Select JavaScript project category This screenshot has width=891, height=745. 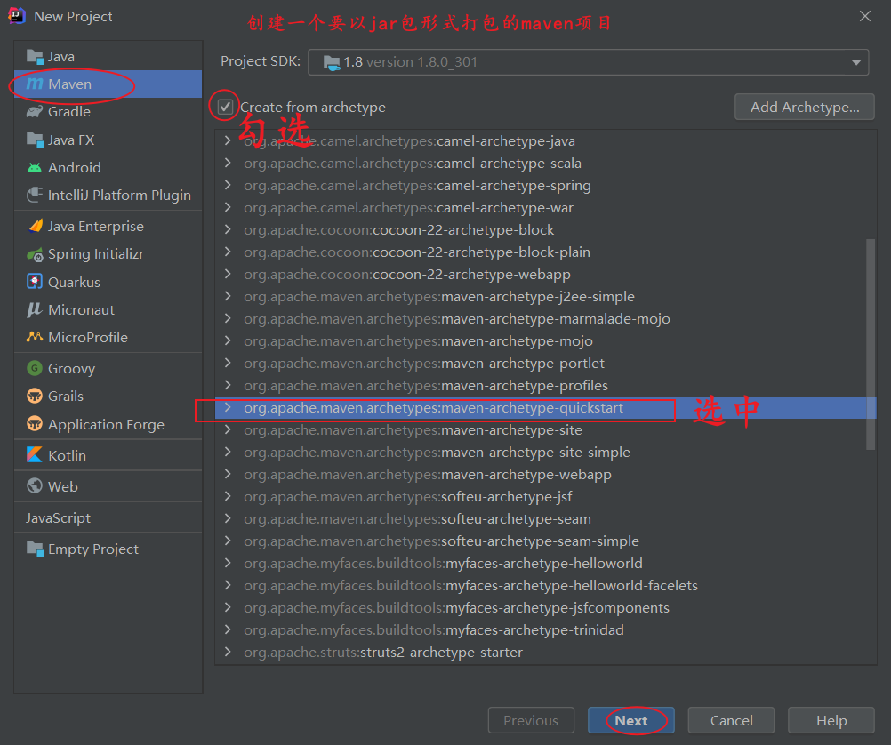[108, 517]
